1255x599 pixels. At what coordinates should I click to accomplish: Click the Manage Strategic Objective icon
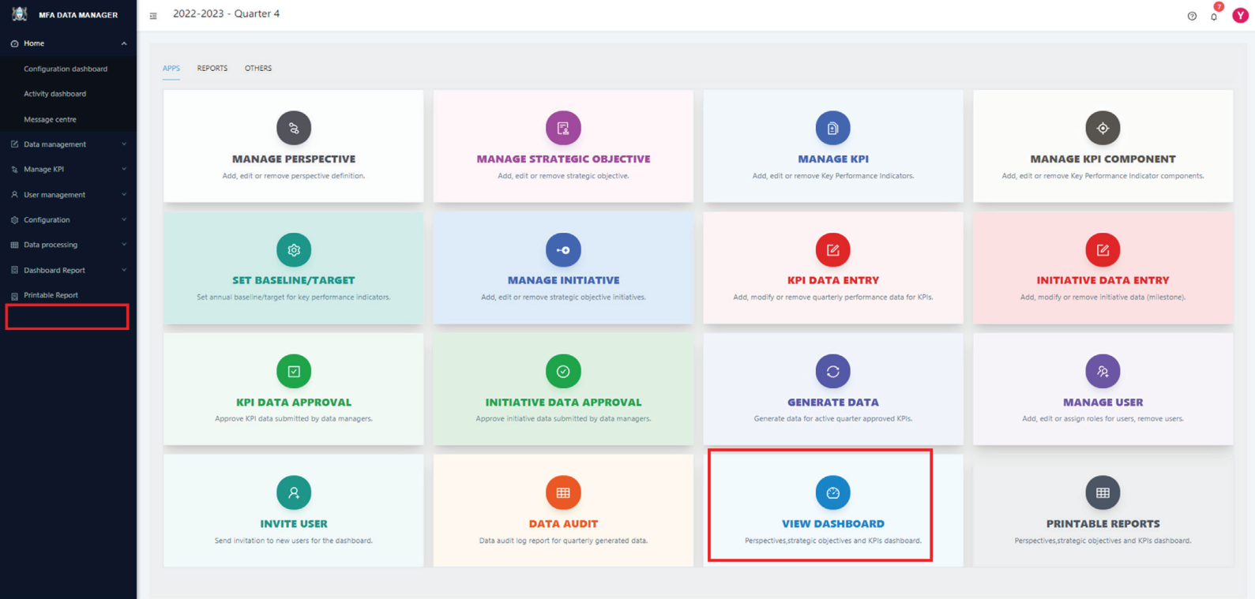coord(563,128)
